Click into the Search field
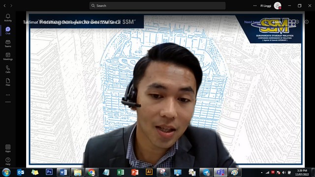 (157, 5)
